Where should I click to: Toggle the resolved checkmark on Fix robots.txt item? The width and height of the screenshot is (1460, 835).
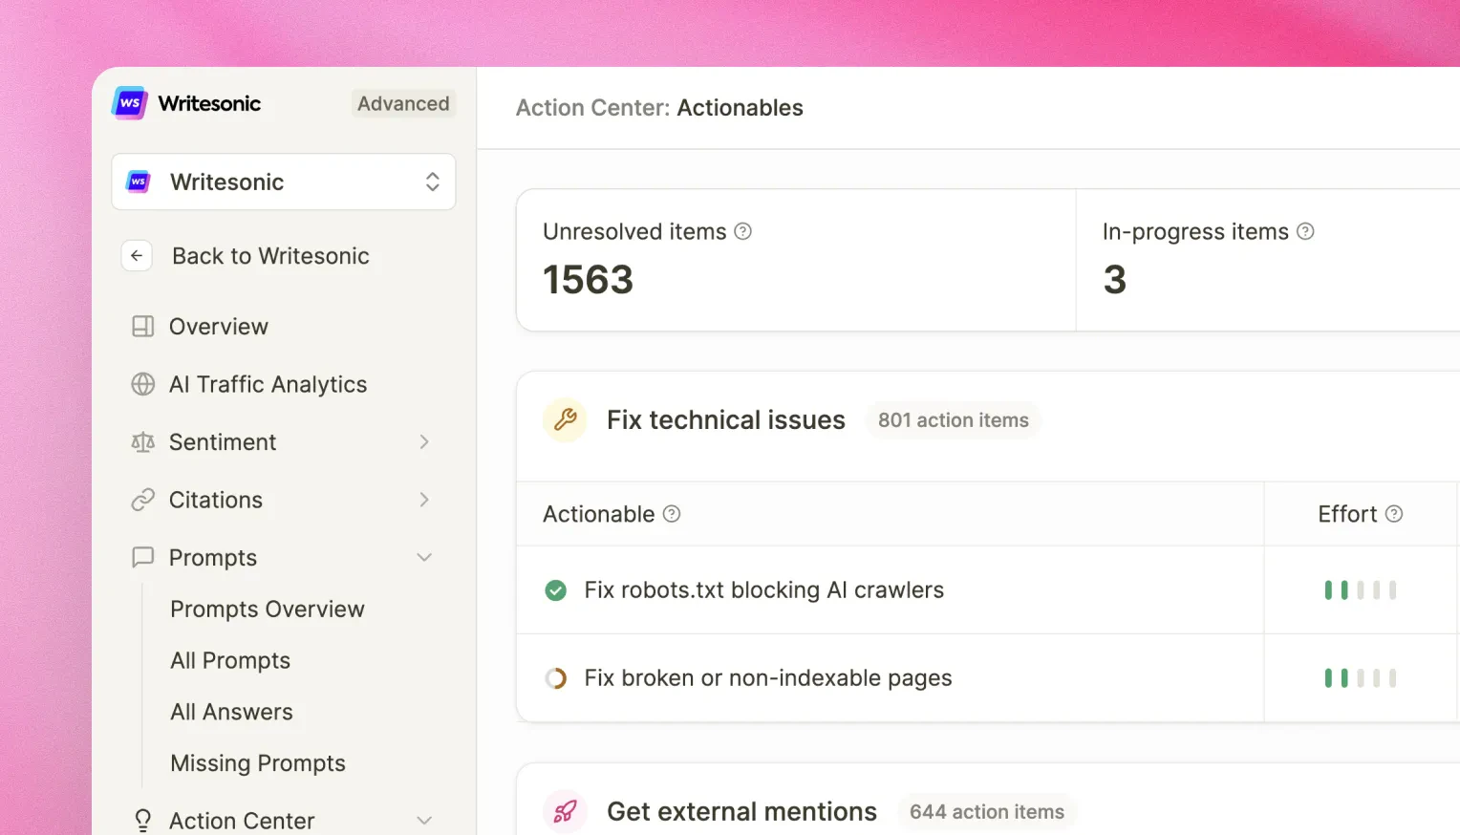coord(556,590)
